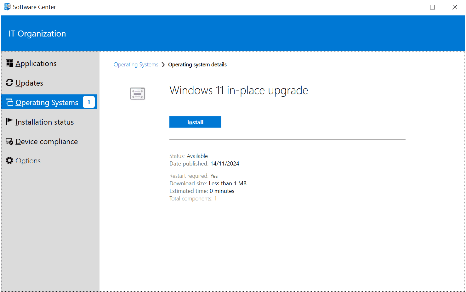This screenshot has width=466, height=292.
Task: Click the Operating Systems windows icon
Action: coord(9,102)
